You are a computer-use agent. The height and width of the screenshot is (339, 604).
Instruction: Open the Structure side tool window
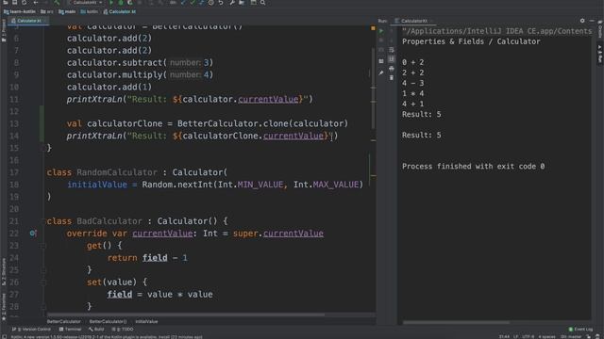(4, 271)
